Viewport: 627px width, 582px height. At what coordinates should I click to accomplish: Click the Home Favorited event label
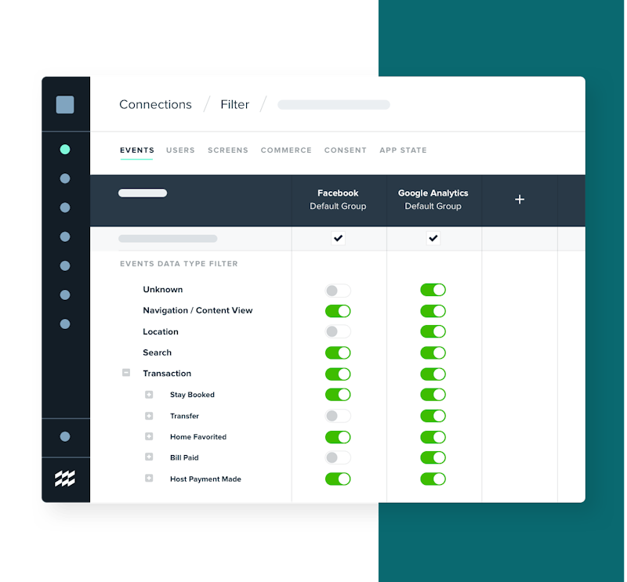(x=198, y=437)
